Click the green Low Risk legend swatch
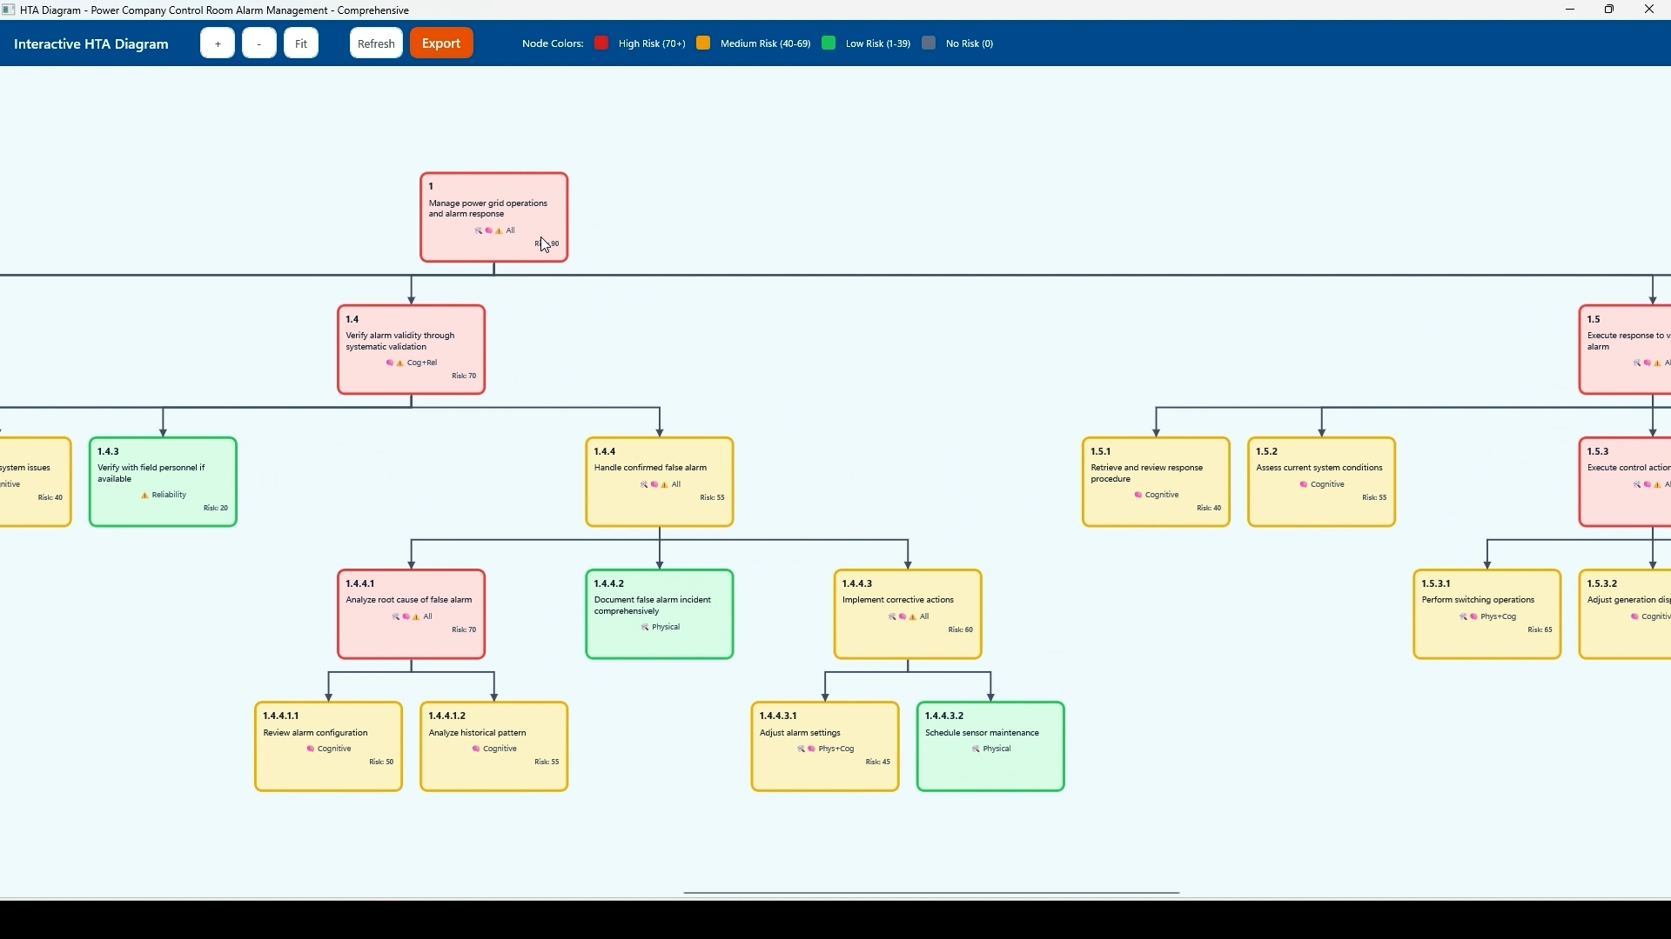The height and width of the screenshot is (939, 1671). pyautogui.click(x=829, y=43)
